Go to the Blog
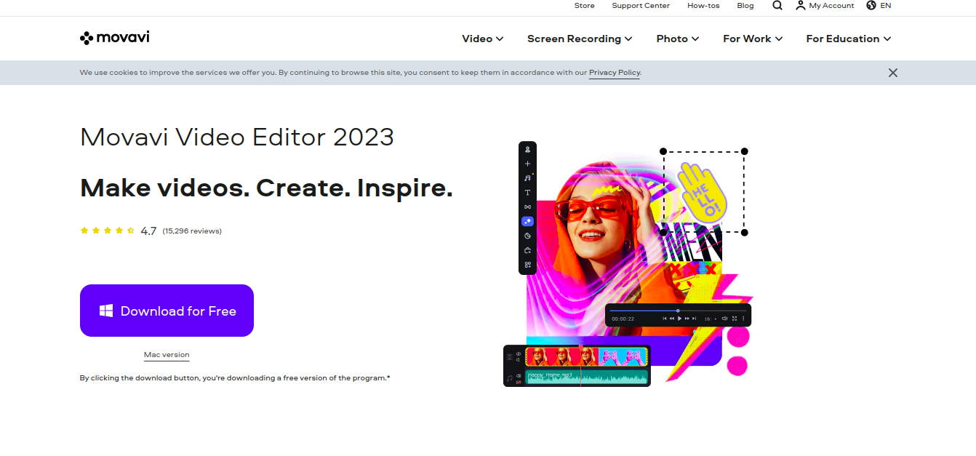This screenshot has width=976, height=456. [745, 5]
